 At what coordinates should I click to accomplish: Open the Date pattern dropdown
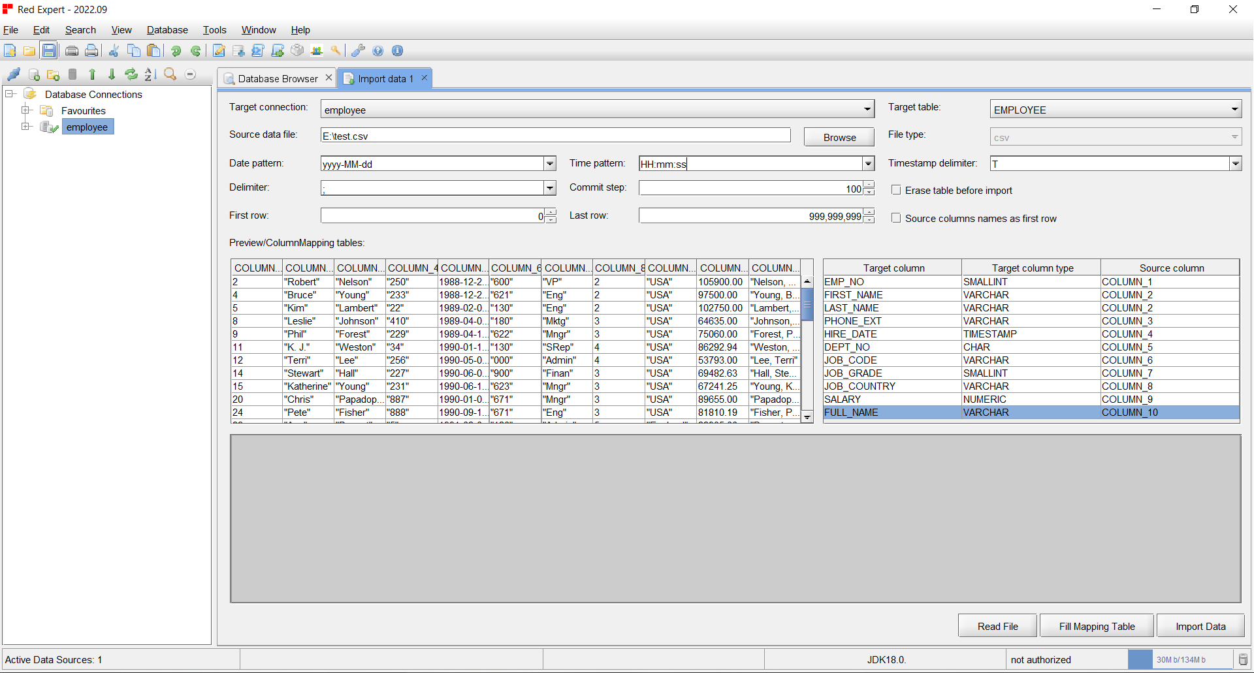pos(549,163)
